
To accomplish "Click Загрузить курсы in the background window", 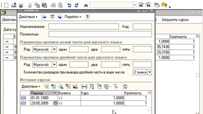I will [x=175, y=20].
